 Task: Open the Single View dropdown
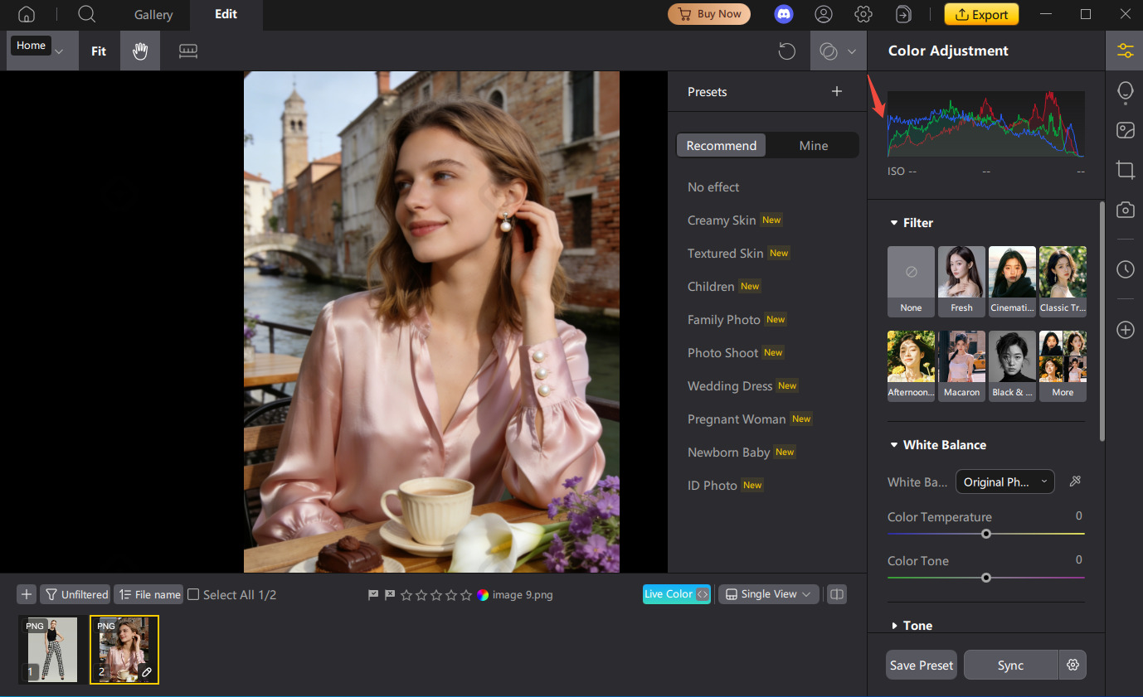click(768, 594)
